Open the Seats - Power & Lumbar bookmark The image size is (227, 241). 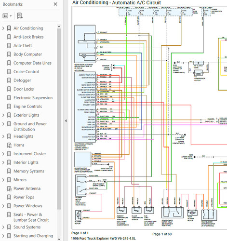31,217
